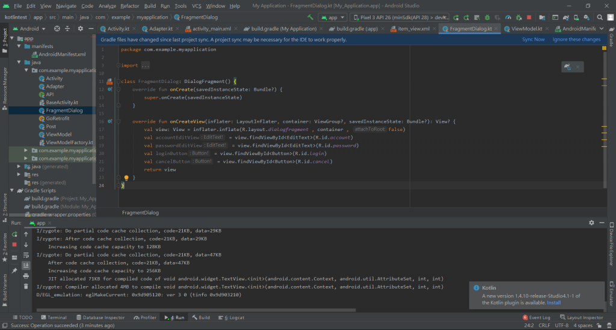
Task: Click the Sync Now link
Action: (x=533, y=39)
